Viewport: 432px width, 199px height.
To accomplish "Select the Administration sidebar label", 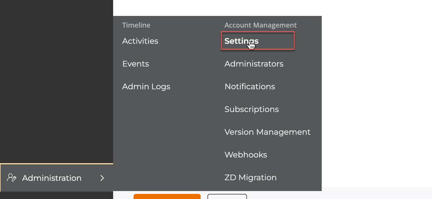I will 52,178.
